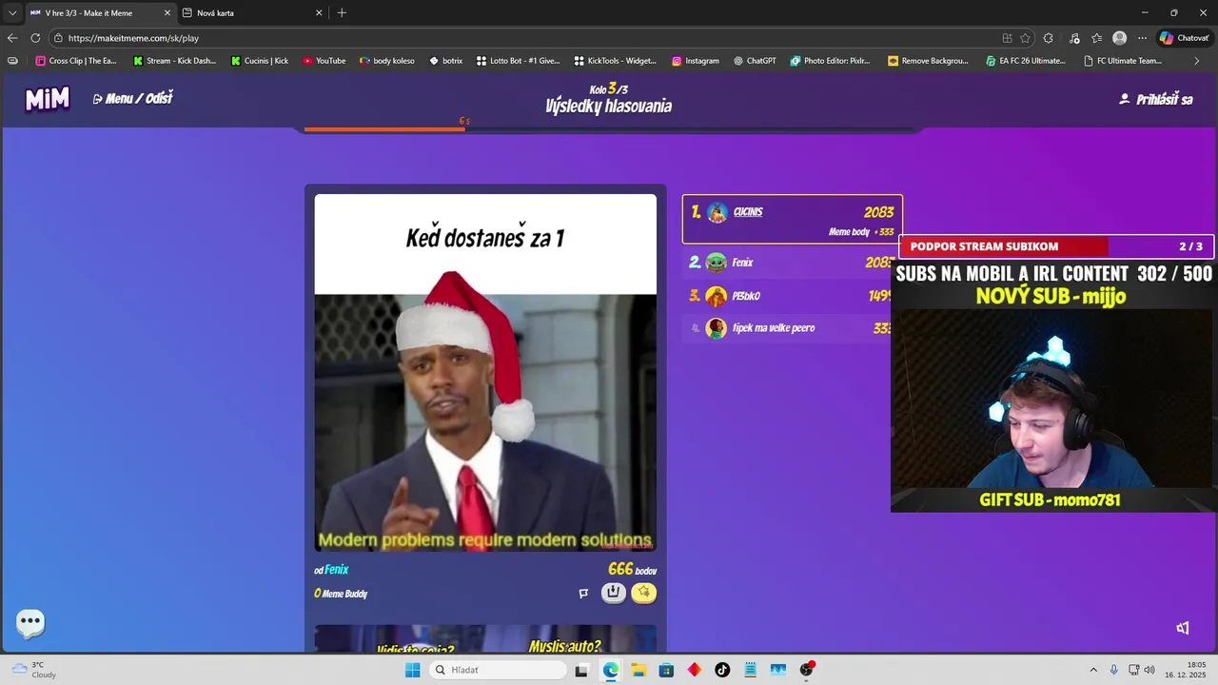Screen dimensions: 1218x685
Task: Open the Cloudy weather widget
Action: [34, 670]
